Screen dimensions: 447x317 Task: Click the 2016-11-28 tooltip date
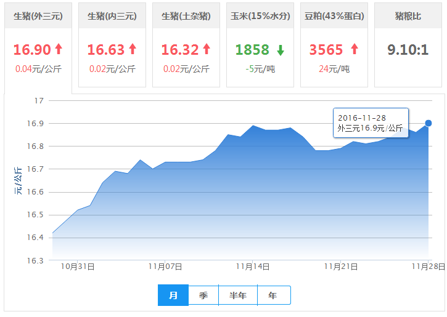coord(362,118)
